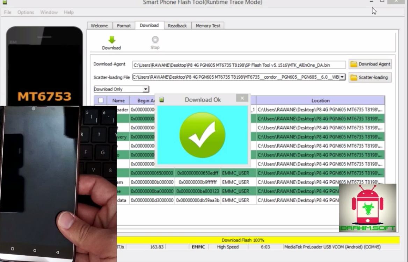The height and width of the screenshot is (262, 408).
Task: Click the green checkmark in Download Ok dialog
Action: 202,135
